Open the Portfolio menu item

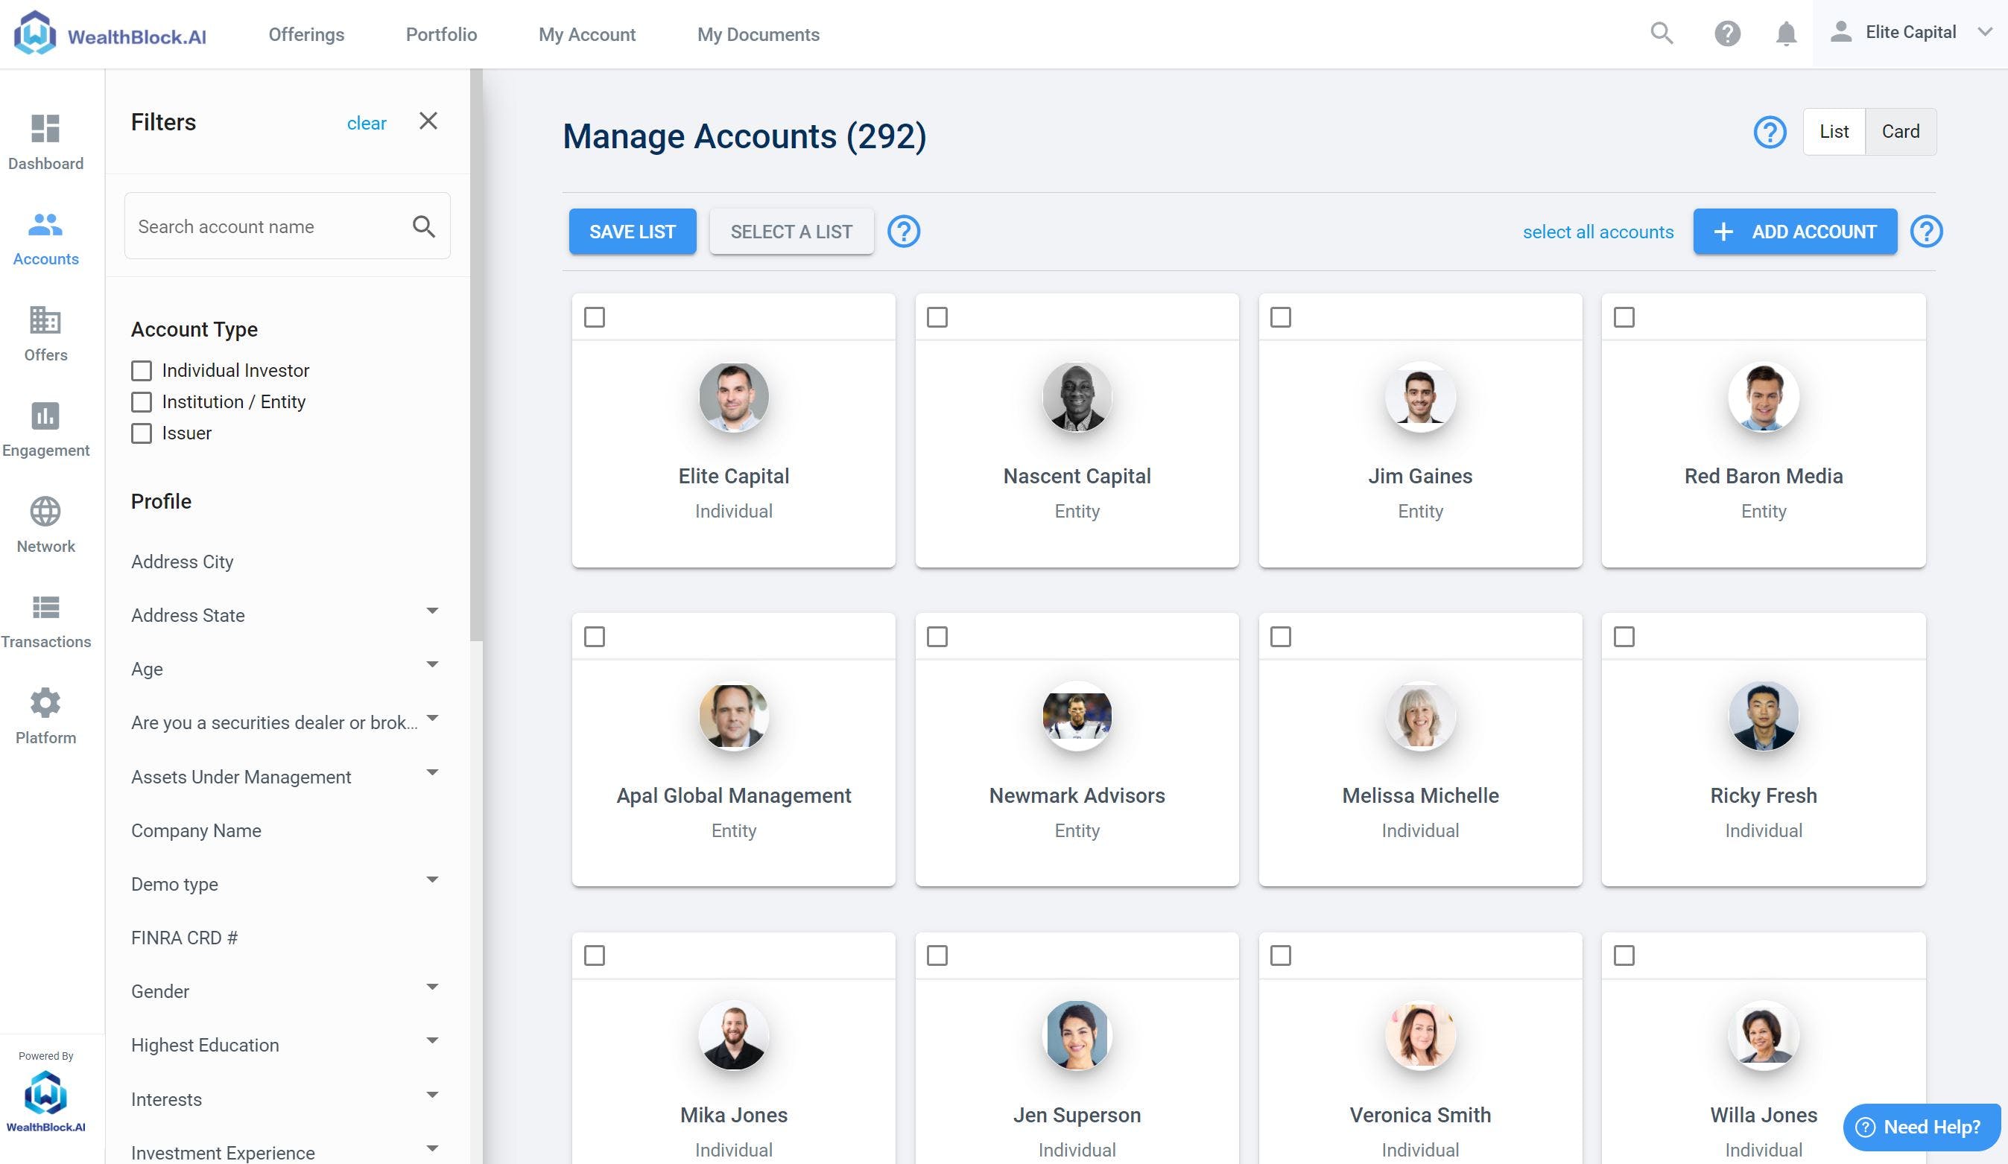point(441,34)
